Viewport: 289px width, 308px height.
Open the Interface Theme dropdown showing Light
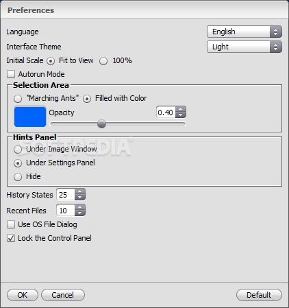point(244,47)
